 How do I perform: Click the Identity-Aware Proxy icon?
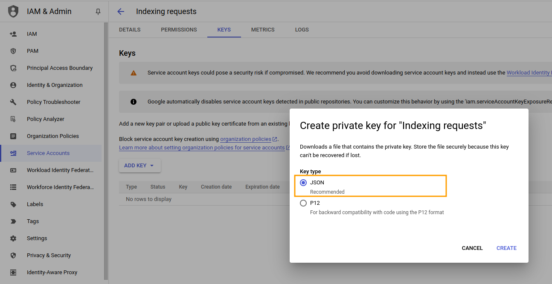[x=13, y=272]
